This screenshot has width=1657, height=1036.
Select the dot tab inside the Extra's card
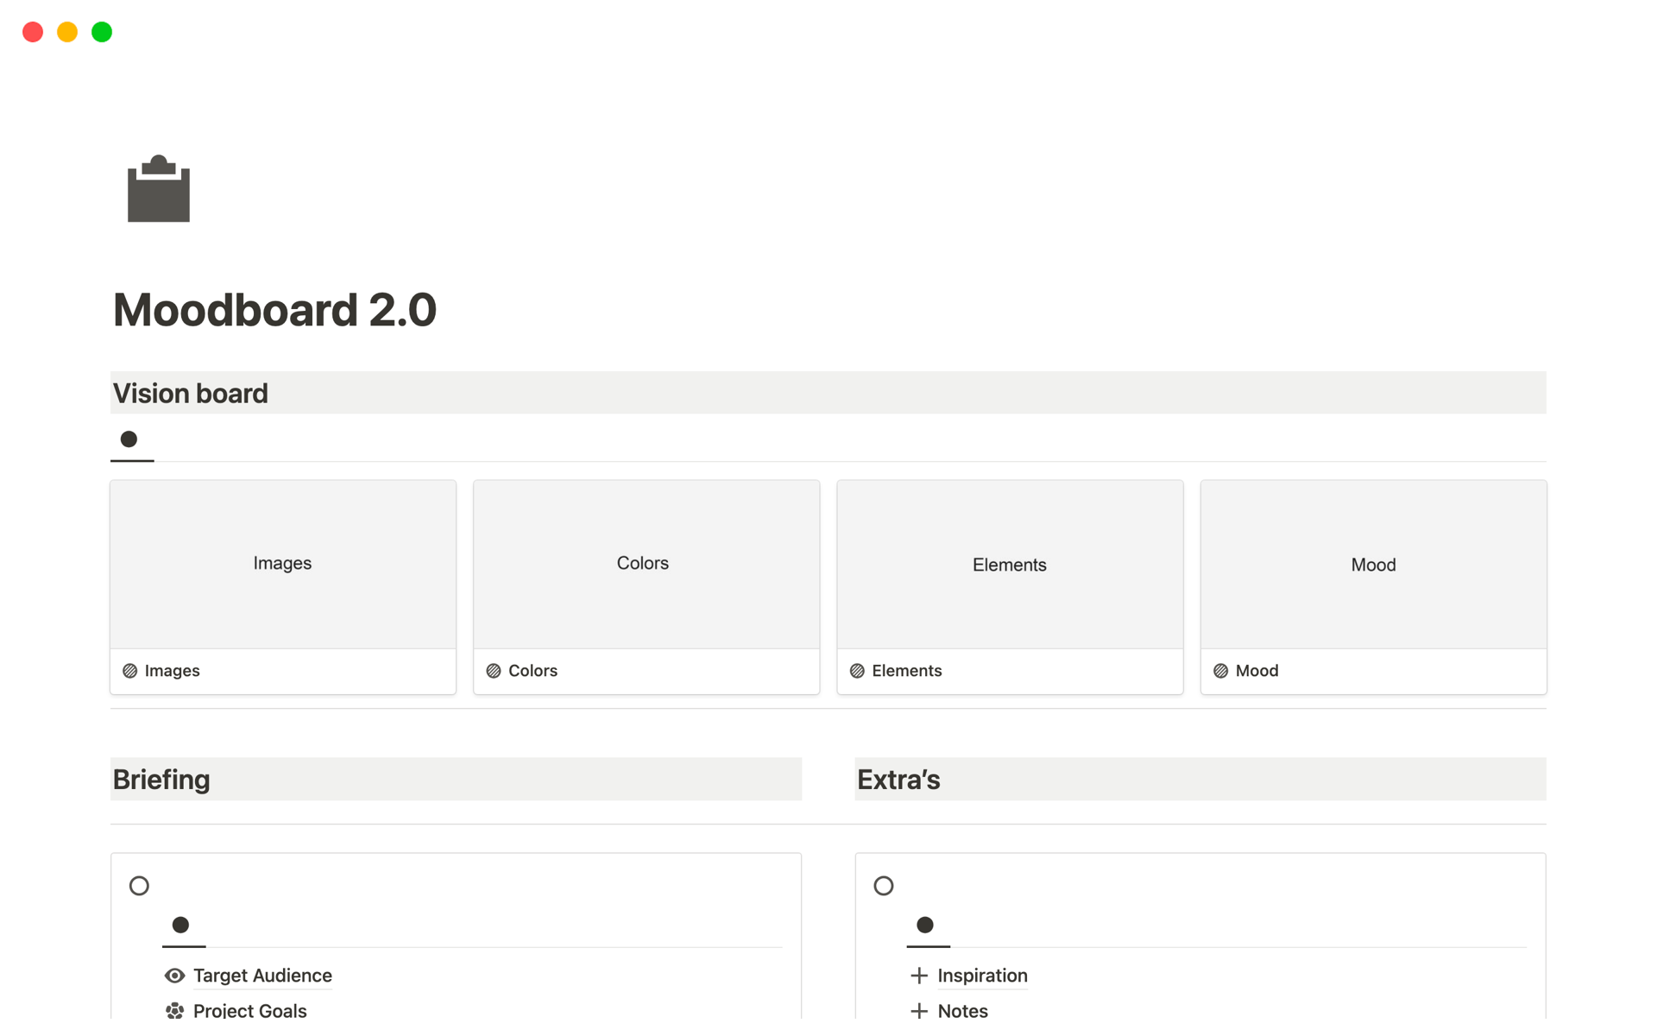[926, 925]
